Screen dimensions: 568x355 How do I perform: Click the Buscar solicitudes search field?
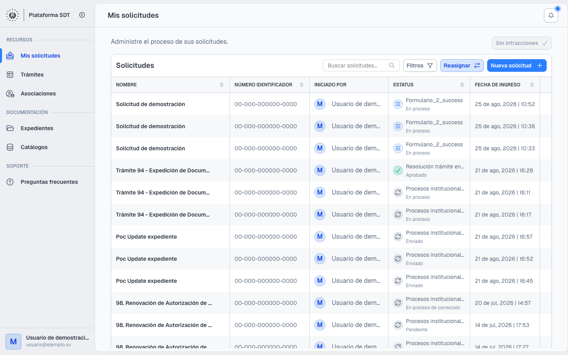coord(361,65)
